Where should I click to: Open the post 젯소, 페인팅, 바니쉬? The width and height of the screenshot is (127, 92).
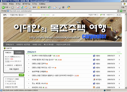click(x=39, y=83)
